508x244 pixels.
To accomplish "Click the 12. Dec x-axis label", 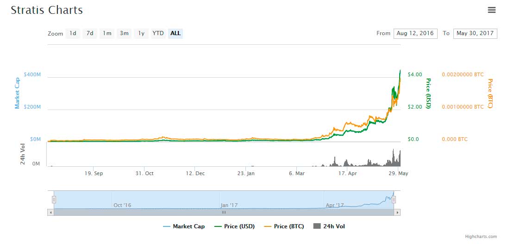I will pyautogui.click(x=195, y=174).
